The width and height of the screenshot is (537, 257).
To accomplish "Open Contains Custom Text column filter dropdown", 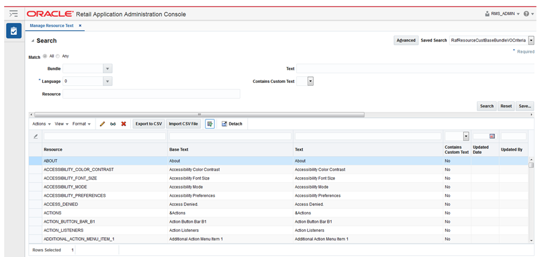I will 466,136.
